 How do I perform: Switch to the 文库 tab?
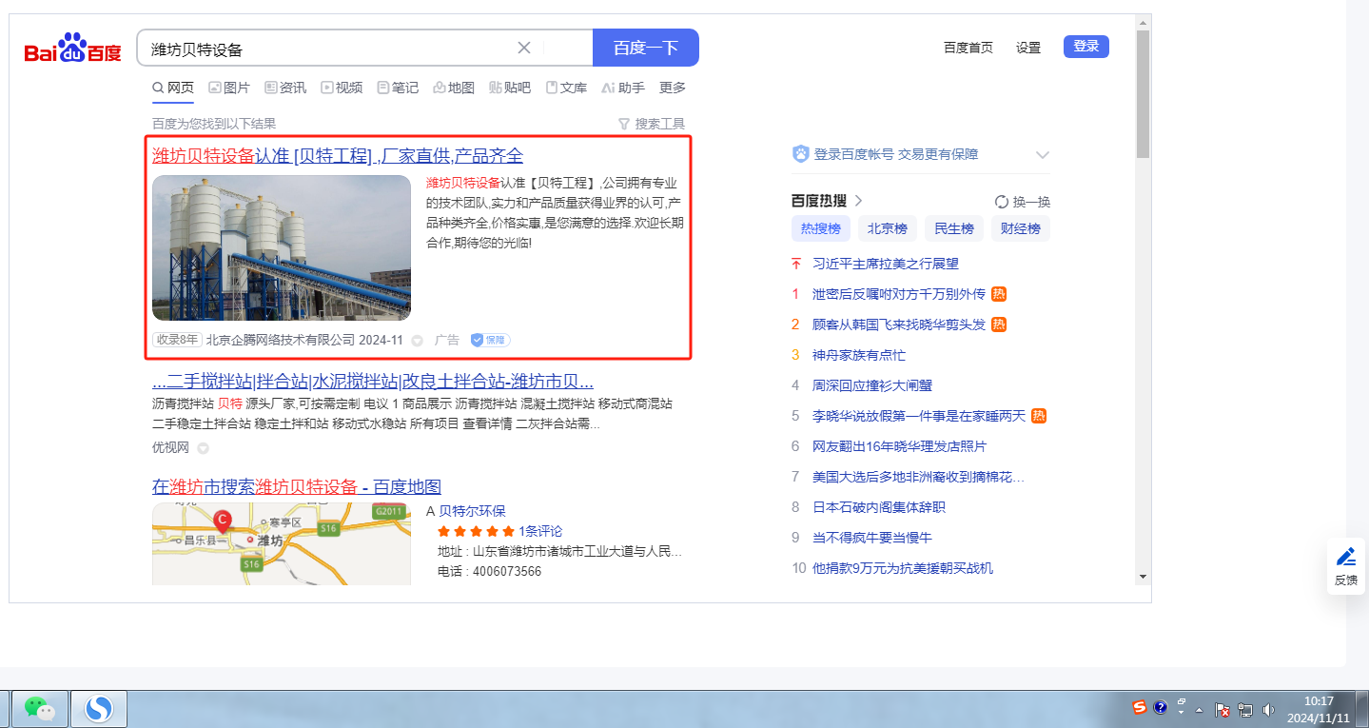coord(566,88)
